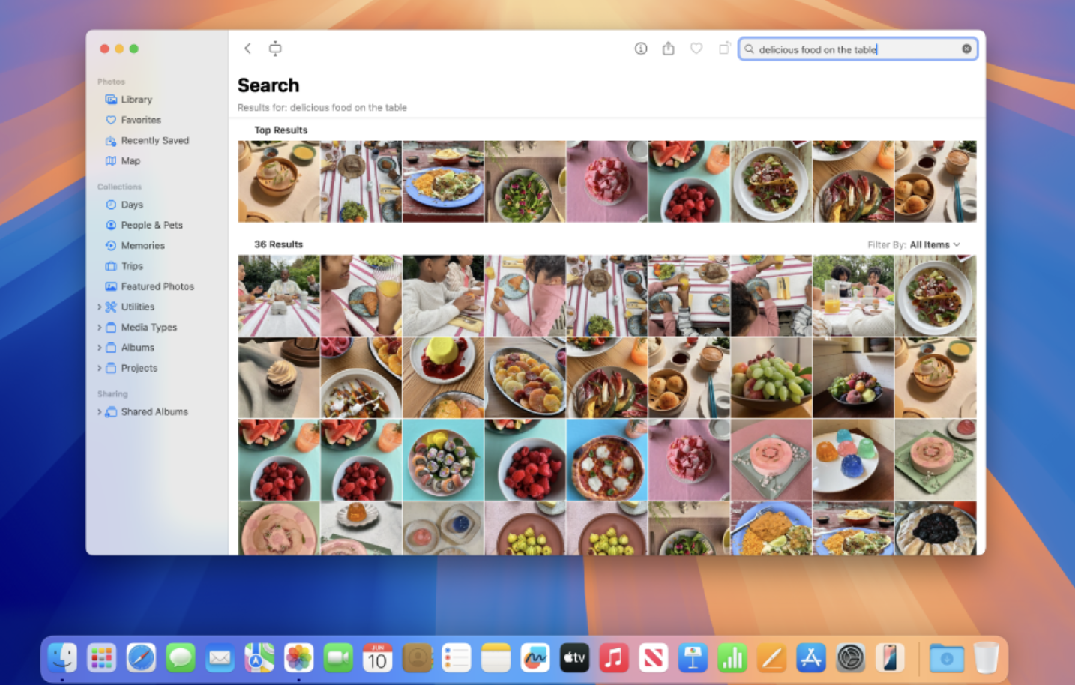Viewport: 1075px width, 685px height.
Task: Expand the Albums section
Action: [x=100, y=347]
